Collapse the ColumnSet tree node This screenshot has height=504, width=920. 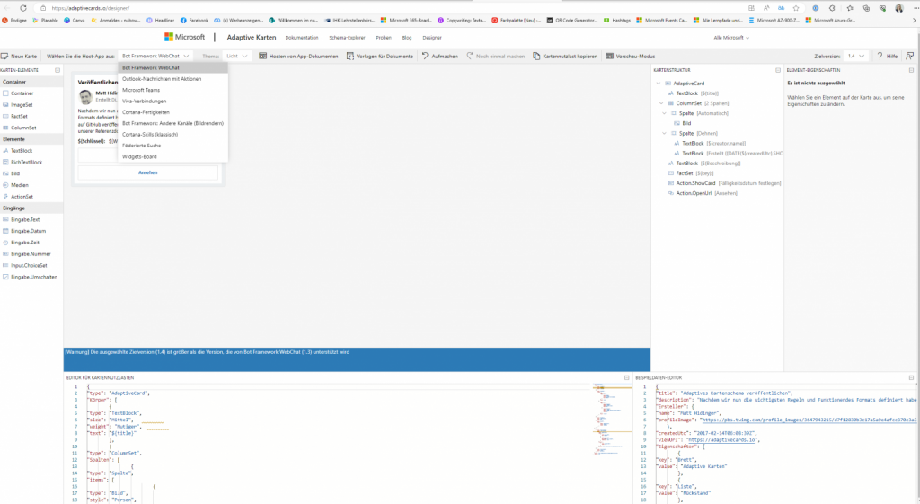click(x=661, y=103)
